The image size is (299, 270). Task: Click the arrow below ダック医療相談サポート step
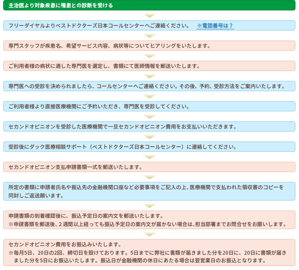(x=149, y=157)
